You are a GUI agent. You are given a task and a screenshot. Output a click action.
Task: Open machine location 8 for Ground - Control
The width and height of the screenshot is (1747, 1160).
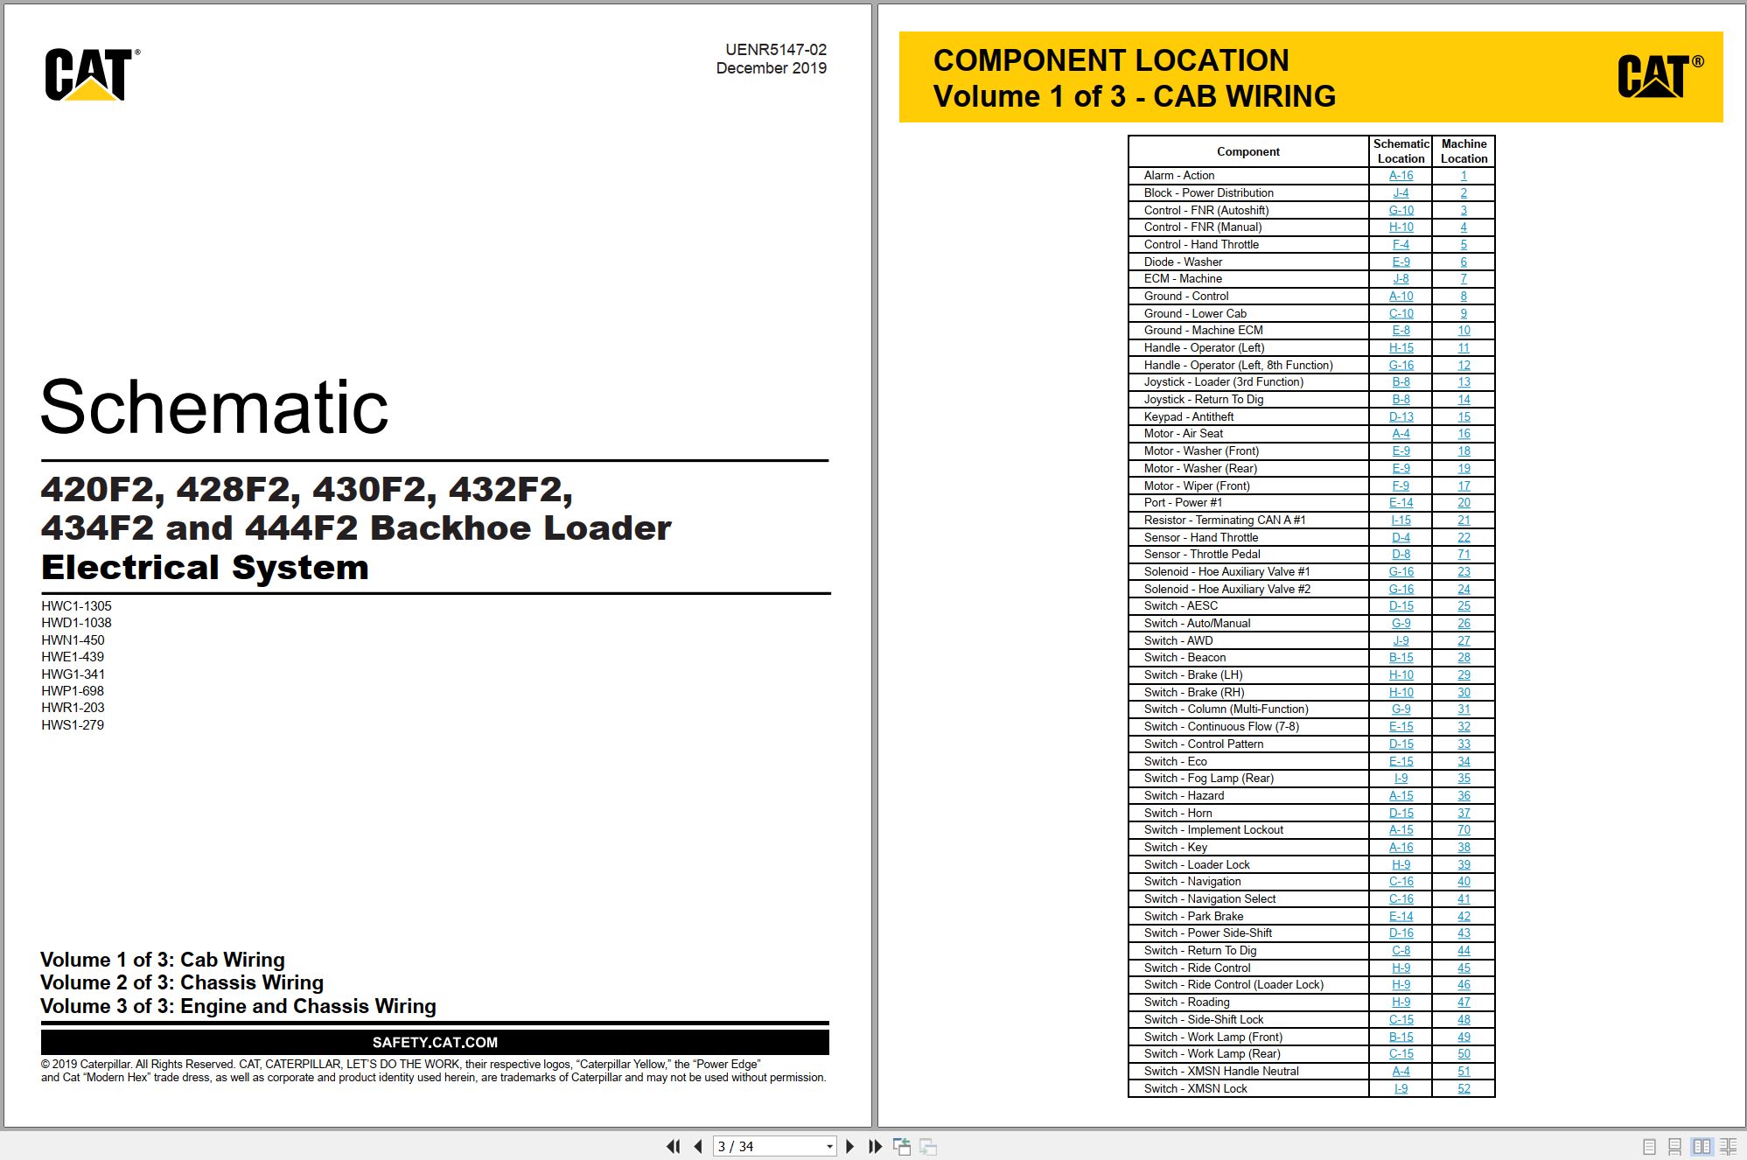tap(1464, 297)
